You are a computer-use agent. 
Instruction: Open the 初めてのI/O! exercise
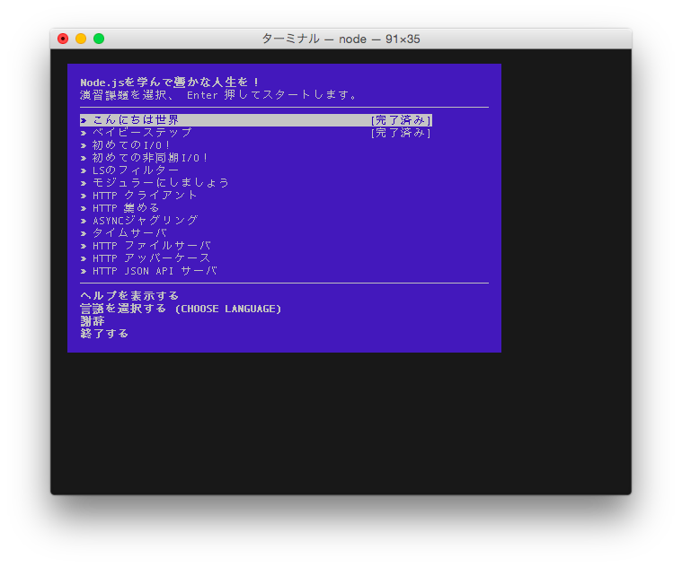pos(131,145)
